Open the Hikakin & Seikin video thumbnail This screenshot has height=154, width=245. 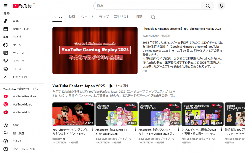tap(73, 114)
